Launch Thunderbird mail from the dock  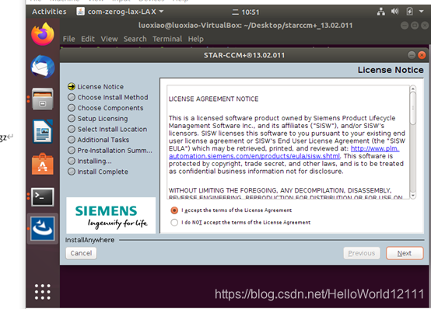point(43,67)
